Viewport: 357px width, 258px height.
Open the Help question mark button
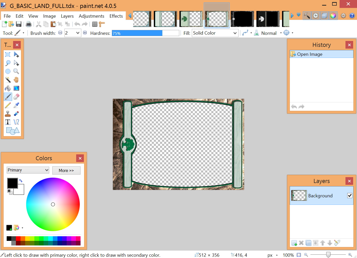pyautogui.click(x=352, y=16)
